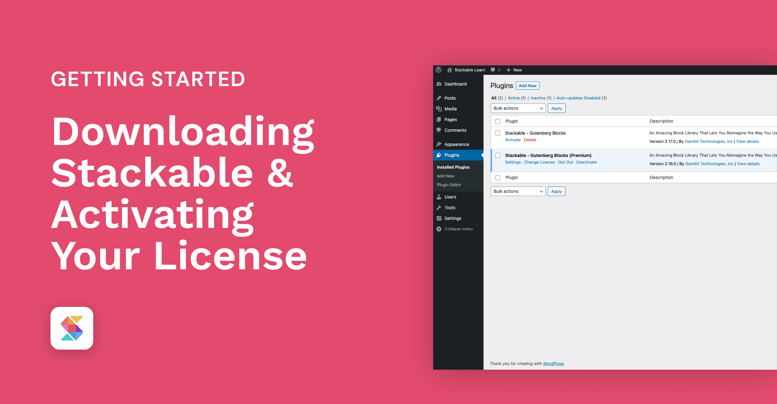The width and height of the screenshot is (777, 404).
Task: Open the top Bulk actions dropdown
Action: click(518, 108)
